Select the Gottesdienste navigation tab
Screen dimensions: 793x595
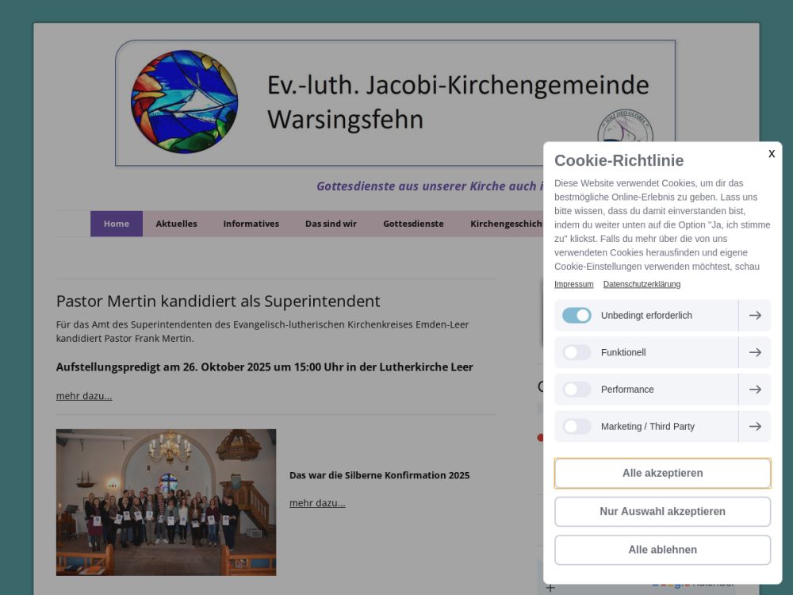point(413,224)
